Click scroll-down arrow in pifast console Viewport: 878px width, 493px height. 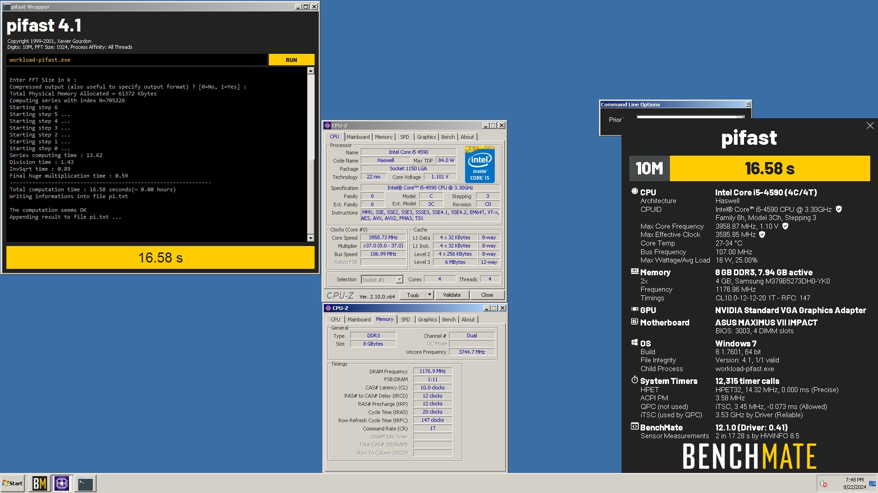[311, 238]
